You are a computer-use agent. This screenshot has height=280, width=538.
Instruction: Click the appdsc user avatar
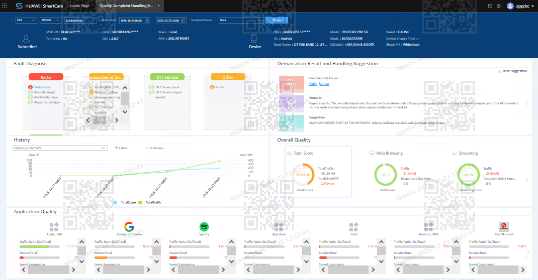(x=510, y=6)
